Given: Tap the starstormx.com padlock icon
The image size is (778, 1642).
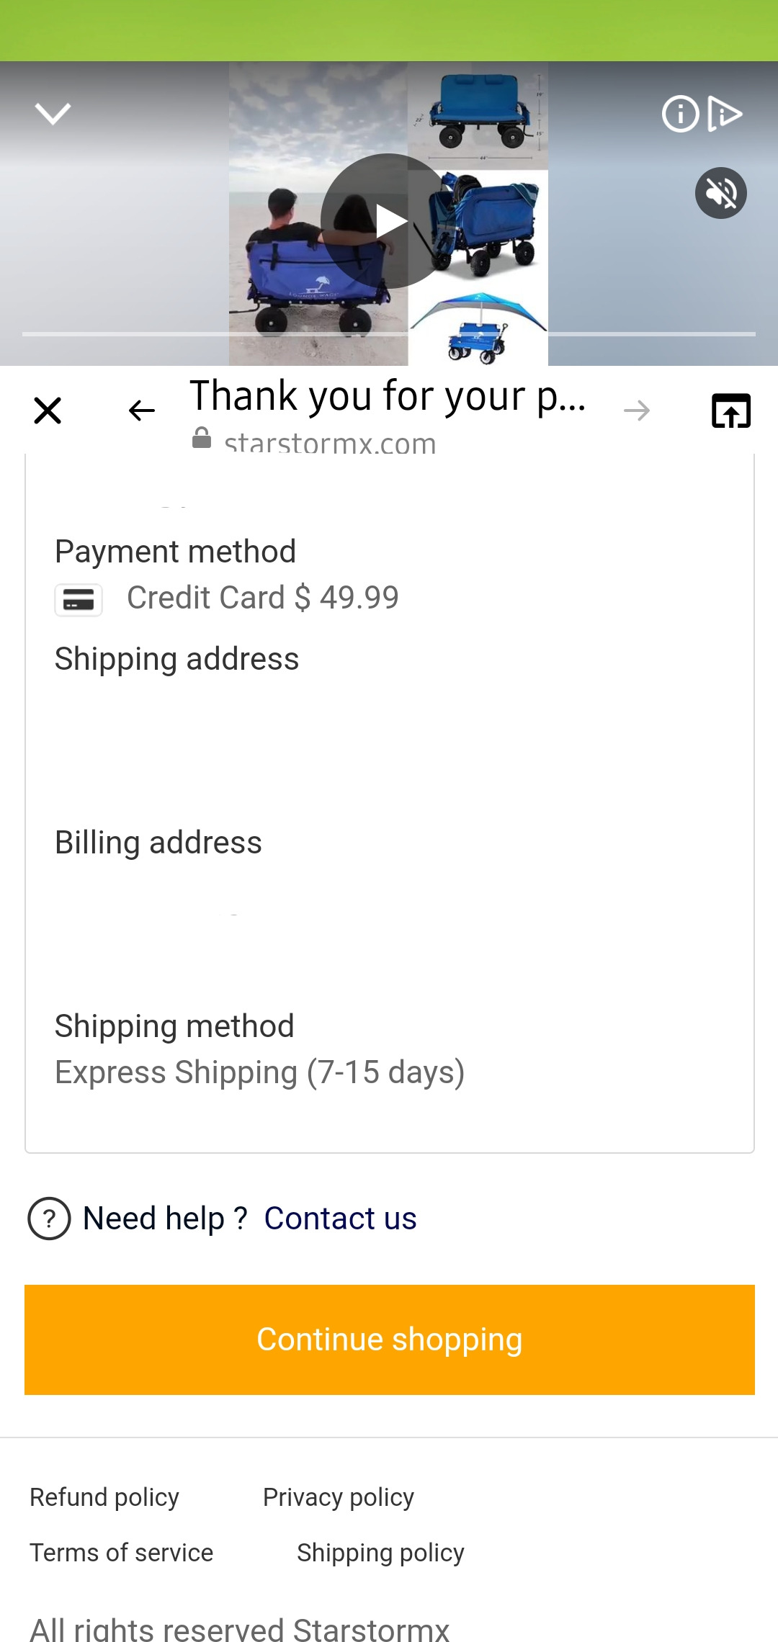Looking at the screenshot, I should 202,439.
